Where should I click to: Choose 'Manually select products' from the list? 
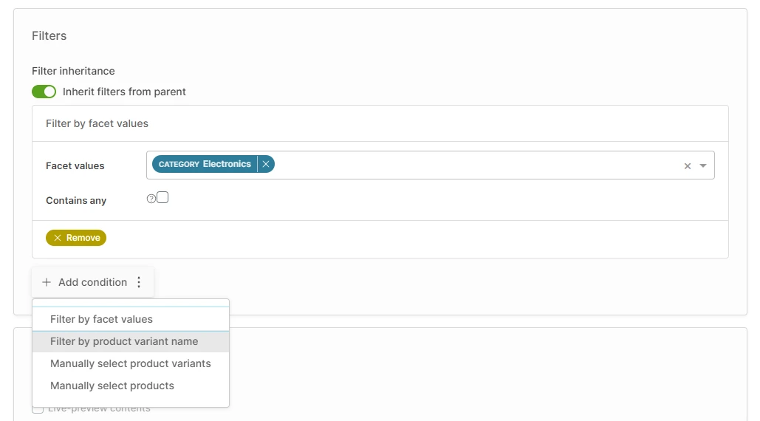click(112, 386)
